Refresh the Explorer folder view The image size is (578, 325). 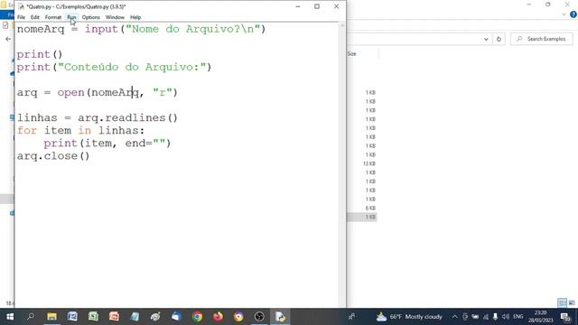499,39
